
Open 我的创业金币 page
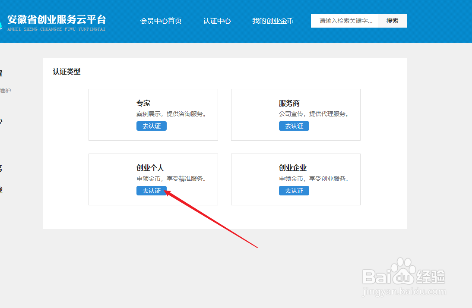click(273, 21)
